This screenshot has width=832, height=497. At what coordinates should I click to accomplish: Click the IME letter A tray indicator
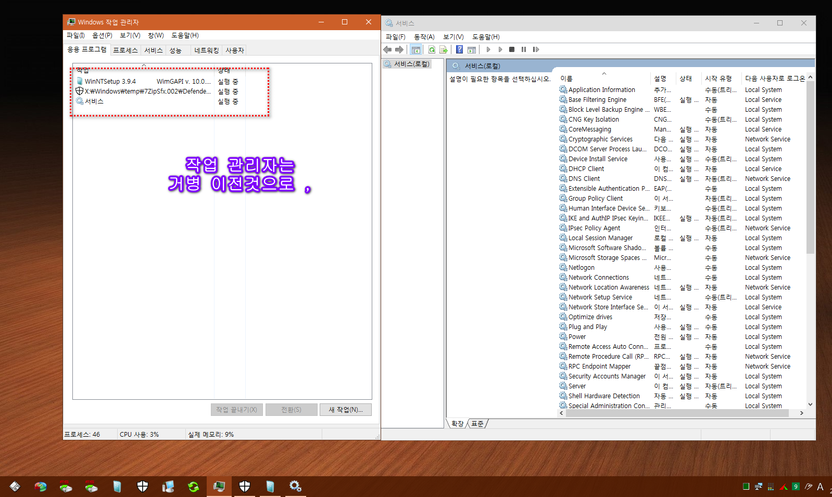[820, 487]
